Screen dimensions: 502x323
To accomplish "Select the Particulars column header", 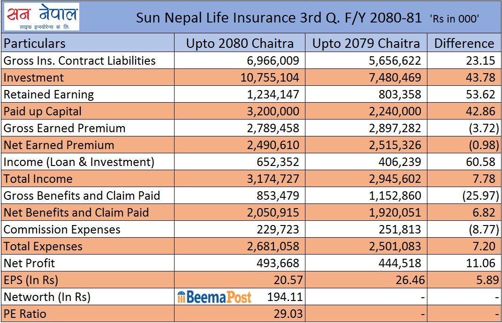I will coord(35,44).
